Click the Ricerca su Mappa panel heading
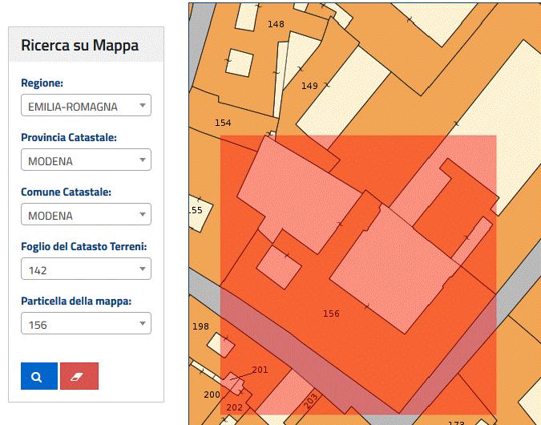This screenshot has height=425, width=541. (79, 45)
